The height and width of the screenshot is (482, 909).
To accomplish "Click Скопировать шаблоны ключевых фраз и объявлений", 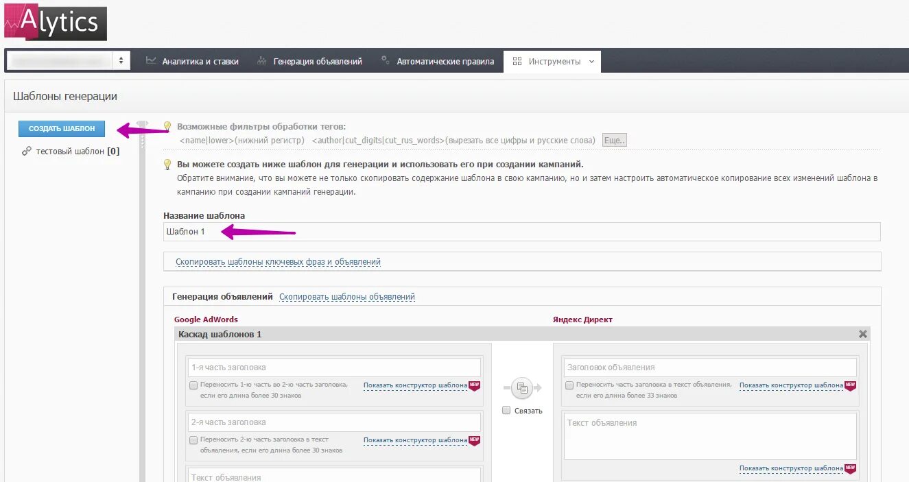I will [x=278, y=262].
